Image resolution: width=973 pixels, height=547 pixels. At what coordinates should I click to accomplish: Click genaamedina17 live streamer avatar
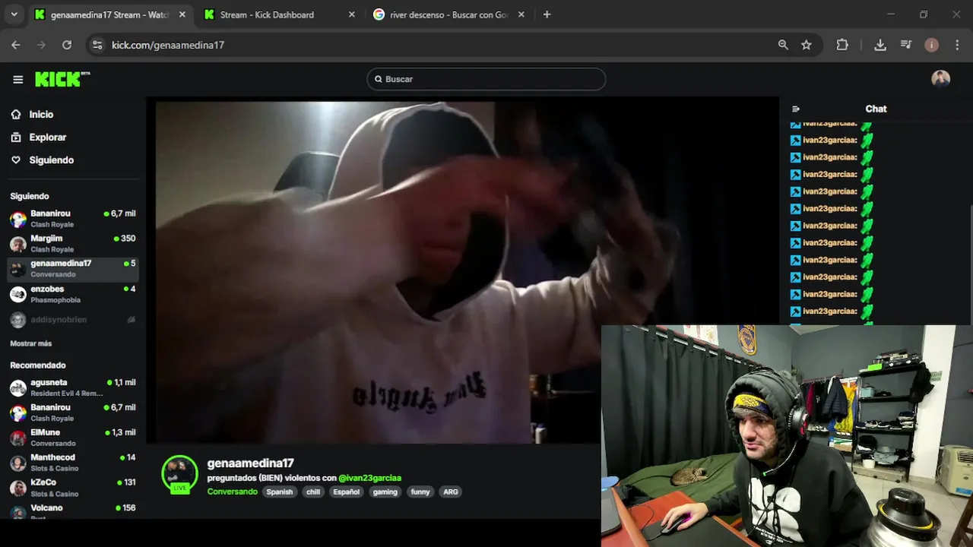click(179, 474)
